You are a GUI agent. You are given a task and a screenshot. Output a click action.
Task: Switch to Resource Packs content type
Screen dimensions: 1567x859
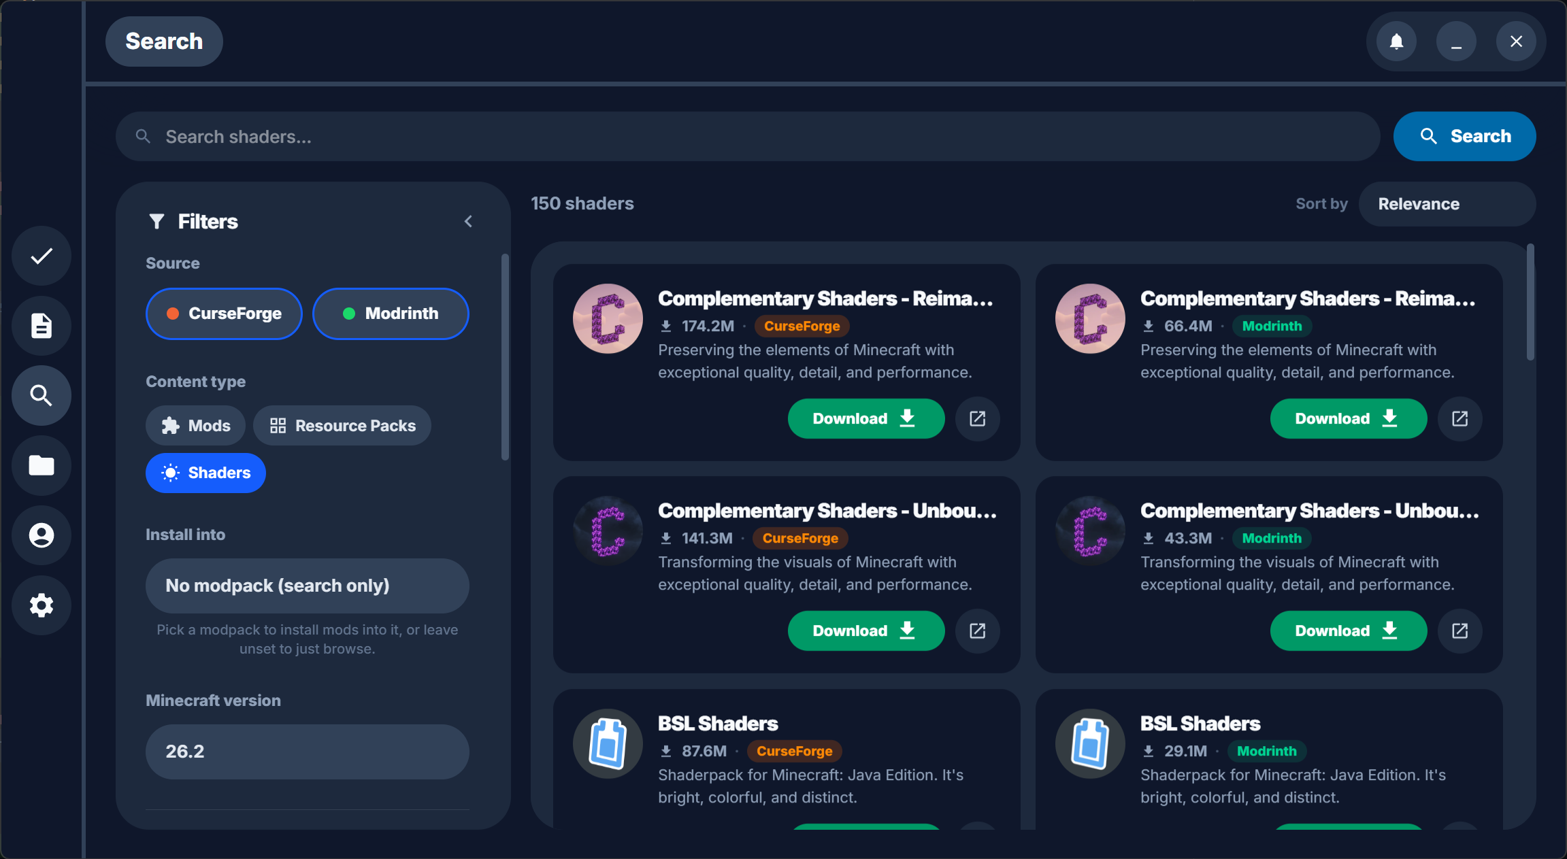click(x=342, y=426)
